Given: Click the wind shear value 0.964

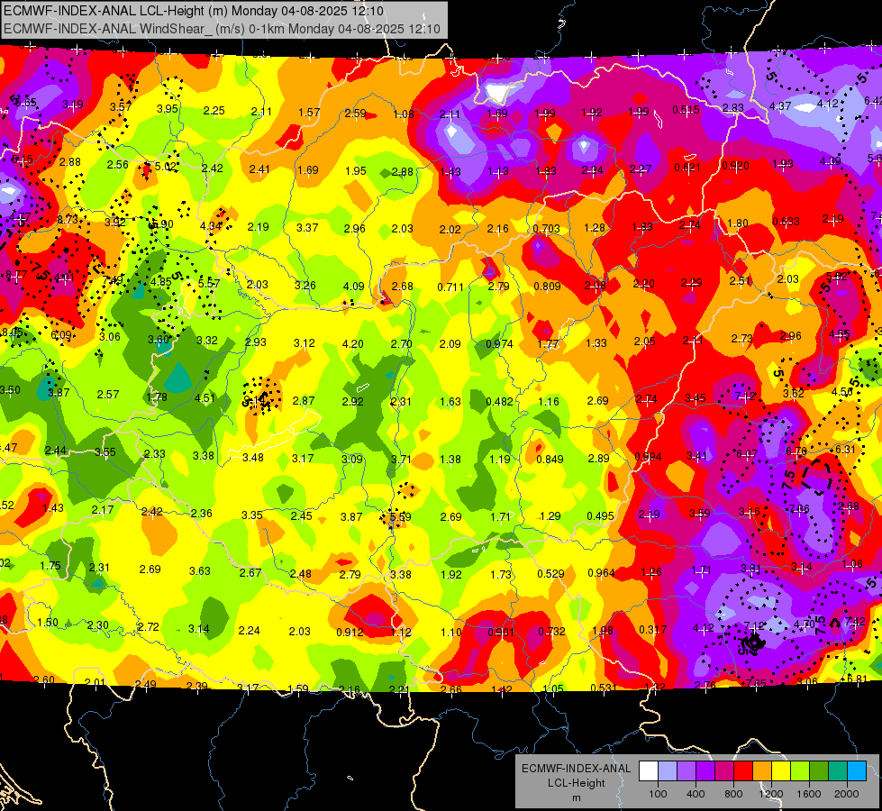Looking at the screenshot, I should click(601, 572).
